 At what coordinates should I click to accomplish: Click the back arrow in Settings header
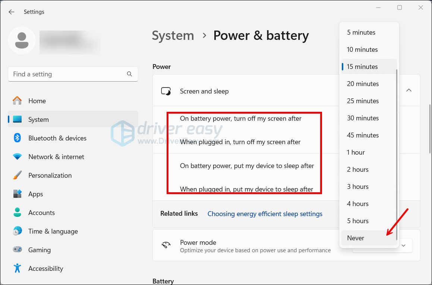(12, 12)
